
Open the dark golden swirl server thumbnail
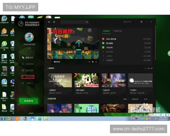click(113, 108)
